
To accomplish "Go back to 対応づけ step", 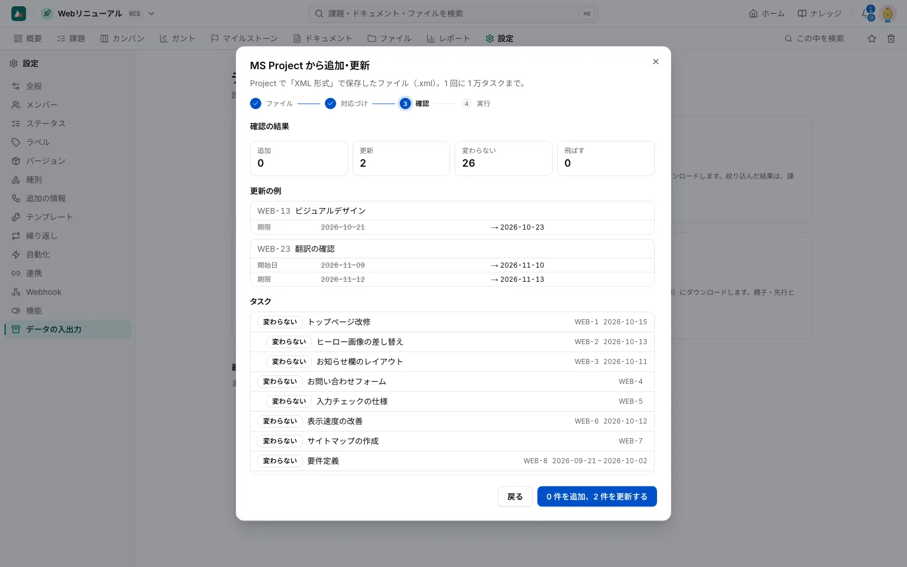I will click(346, 104).
